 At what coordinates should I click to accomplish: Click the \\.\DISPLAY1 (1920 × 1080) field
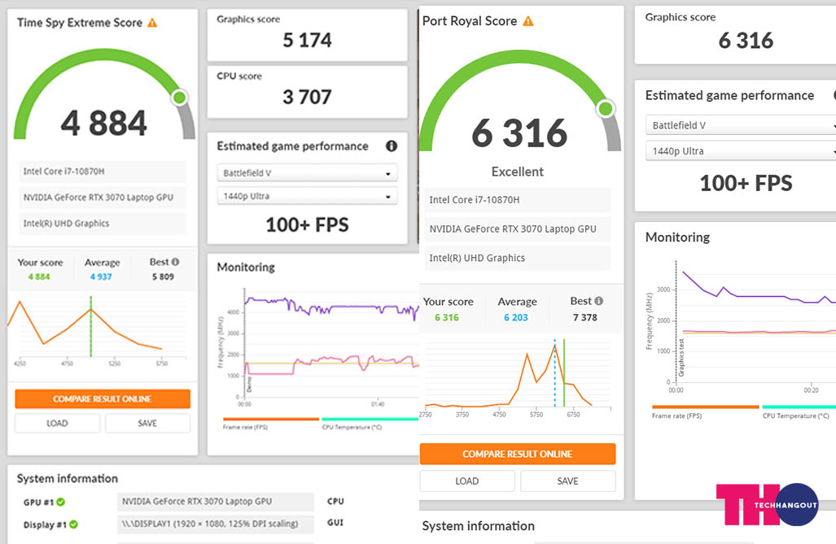pyautogui.click(x=216, y=524)
